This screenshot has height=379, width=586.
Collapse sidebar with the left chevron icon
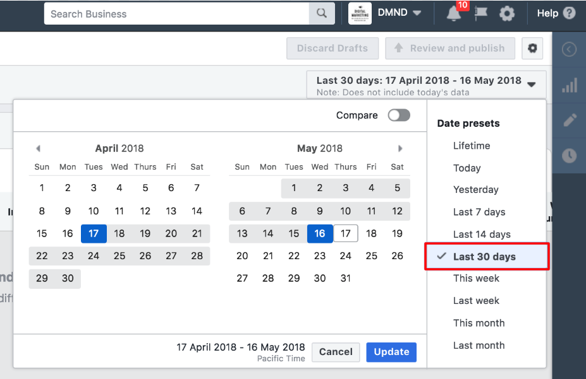[570, 50]
